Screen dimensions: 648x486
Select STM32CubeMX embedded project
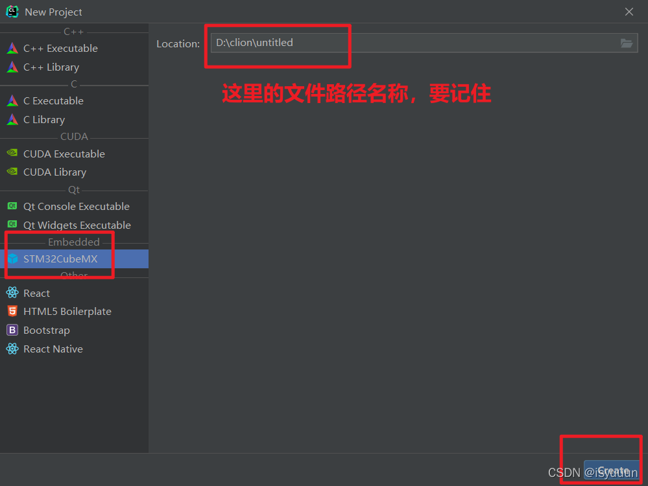[75, 259]
